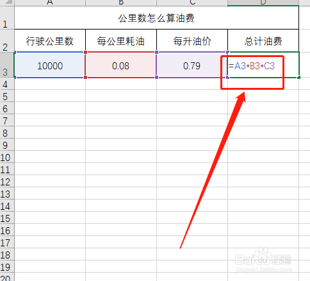
Task: Select row 6 header
Action: tap(7, 108)
